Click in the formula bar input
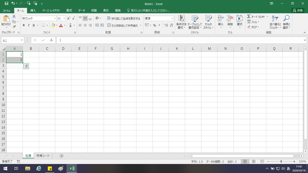 tap(179, 40)
